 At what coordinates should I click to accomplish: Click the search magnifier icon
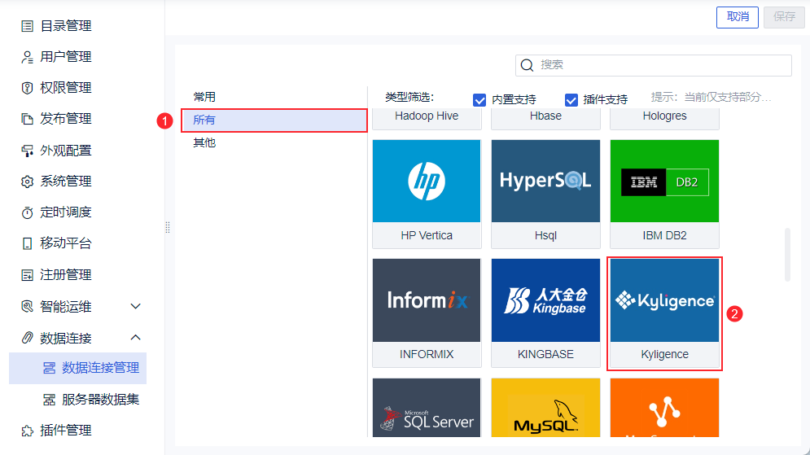click(527, 65)
